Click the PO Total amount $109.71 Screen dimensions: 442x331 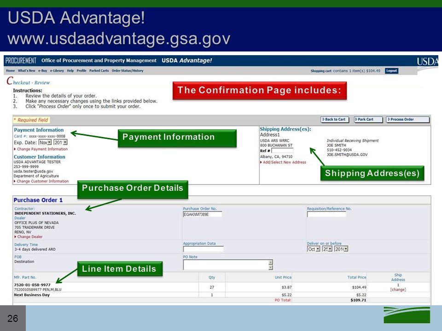coord(358,300)
